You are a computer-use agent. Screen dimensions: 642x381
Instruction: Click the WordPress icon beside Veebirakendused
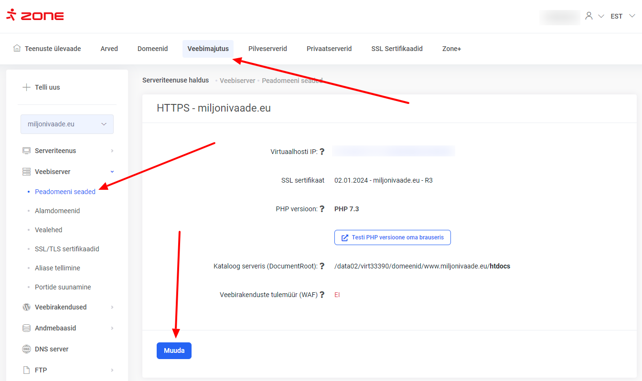pos(27,307)
